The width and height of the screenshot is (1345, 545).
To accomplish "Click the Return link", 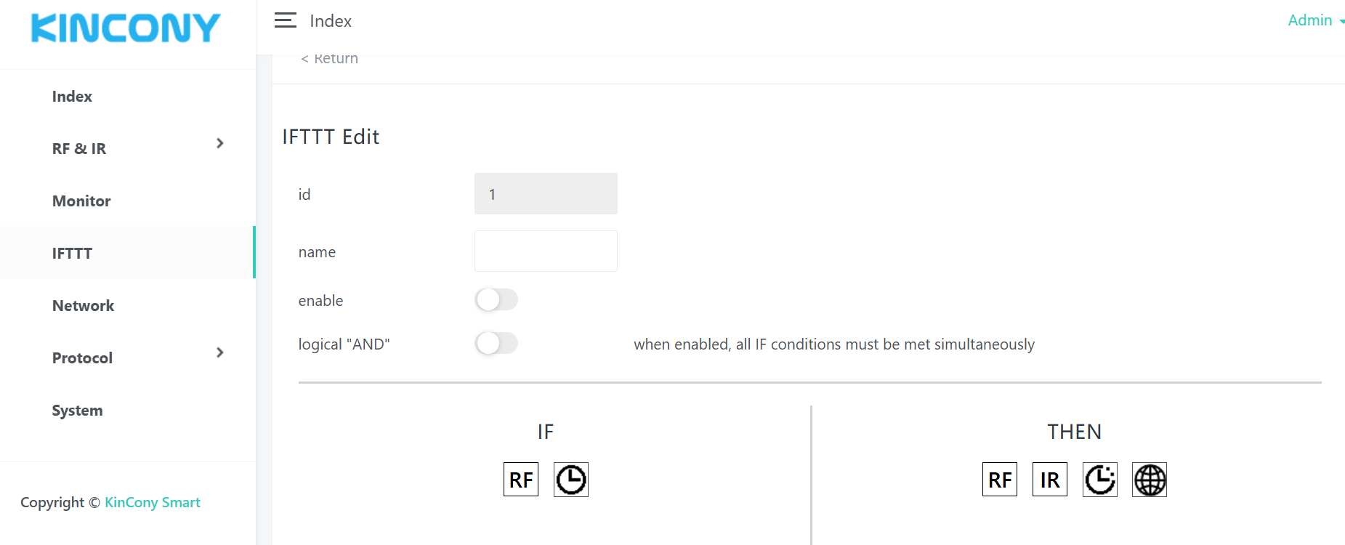I will coord(330,59).
